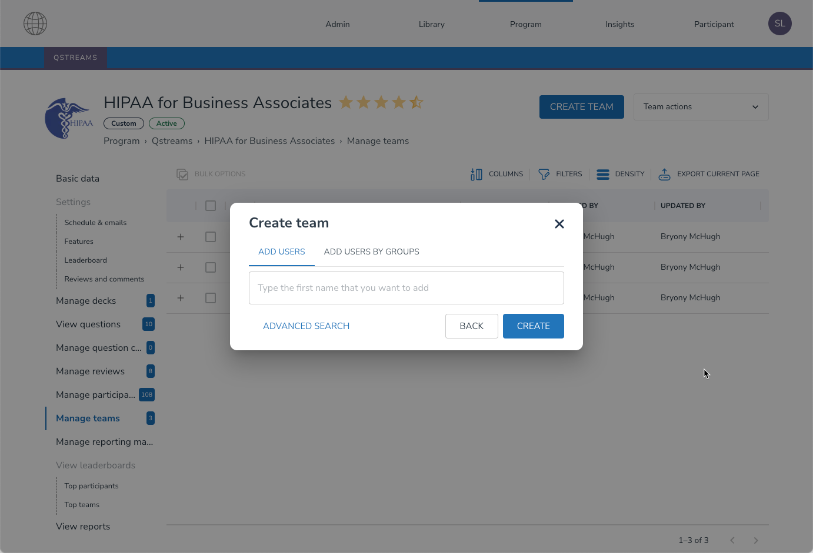Close the Create team dialog
The image size is (813, 553).
(559, 224)
